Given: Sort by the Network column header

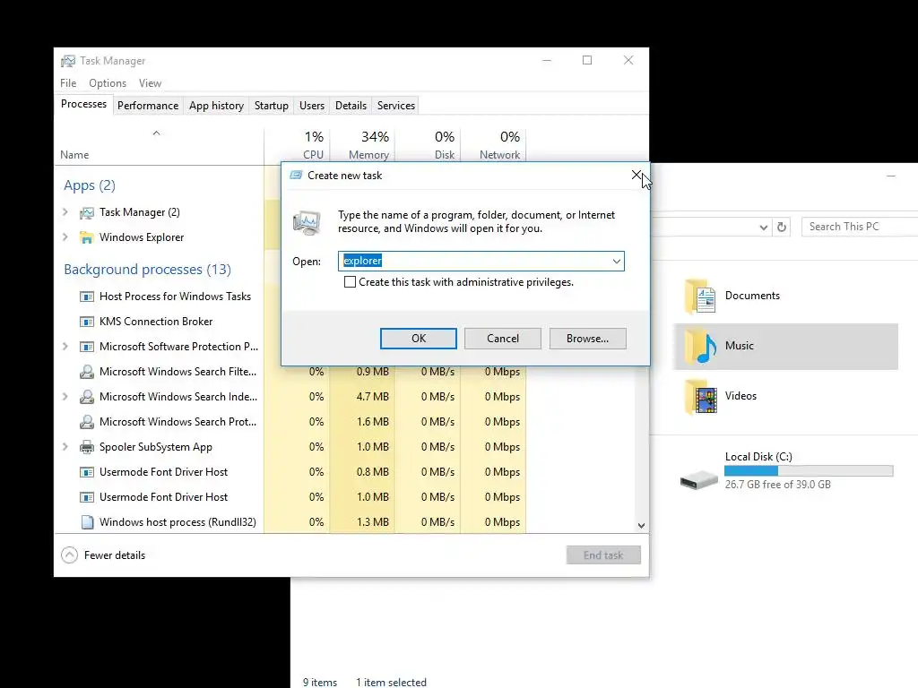Looking at the screenshot, I should [x=494, y=144].
